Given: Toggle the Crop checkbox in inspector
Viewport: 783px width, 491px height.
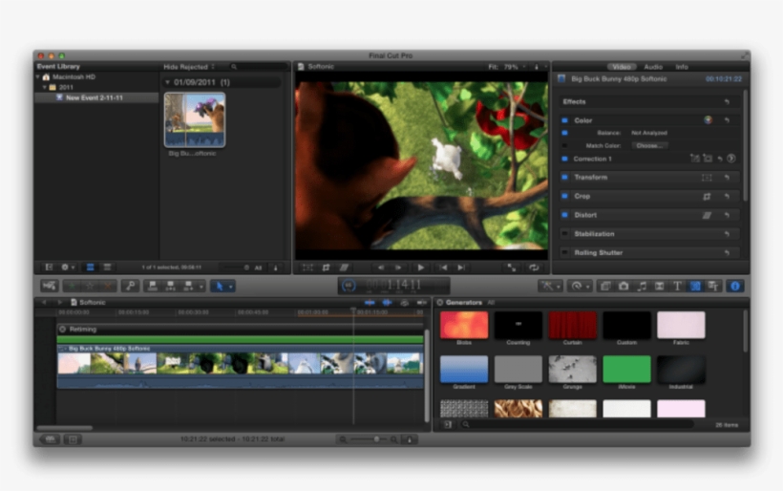Looking at the screenshot, I should coord(564,196).
